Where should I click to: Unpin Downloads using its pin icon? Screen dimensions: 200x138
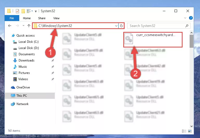tap(53, 60)
